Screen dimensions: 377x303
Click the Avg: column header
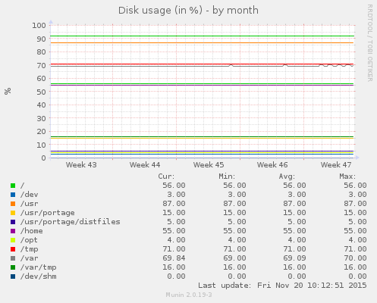pyautogui.click(x=287, y=176)
